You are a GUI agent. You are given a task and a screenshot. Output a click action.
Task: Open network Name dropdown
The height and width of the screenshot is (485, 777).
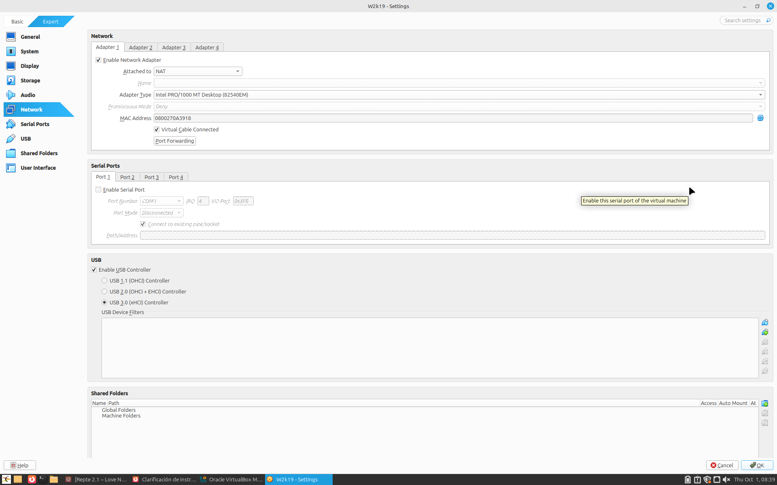pyautogui.click(x=459, y=83)
